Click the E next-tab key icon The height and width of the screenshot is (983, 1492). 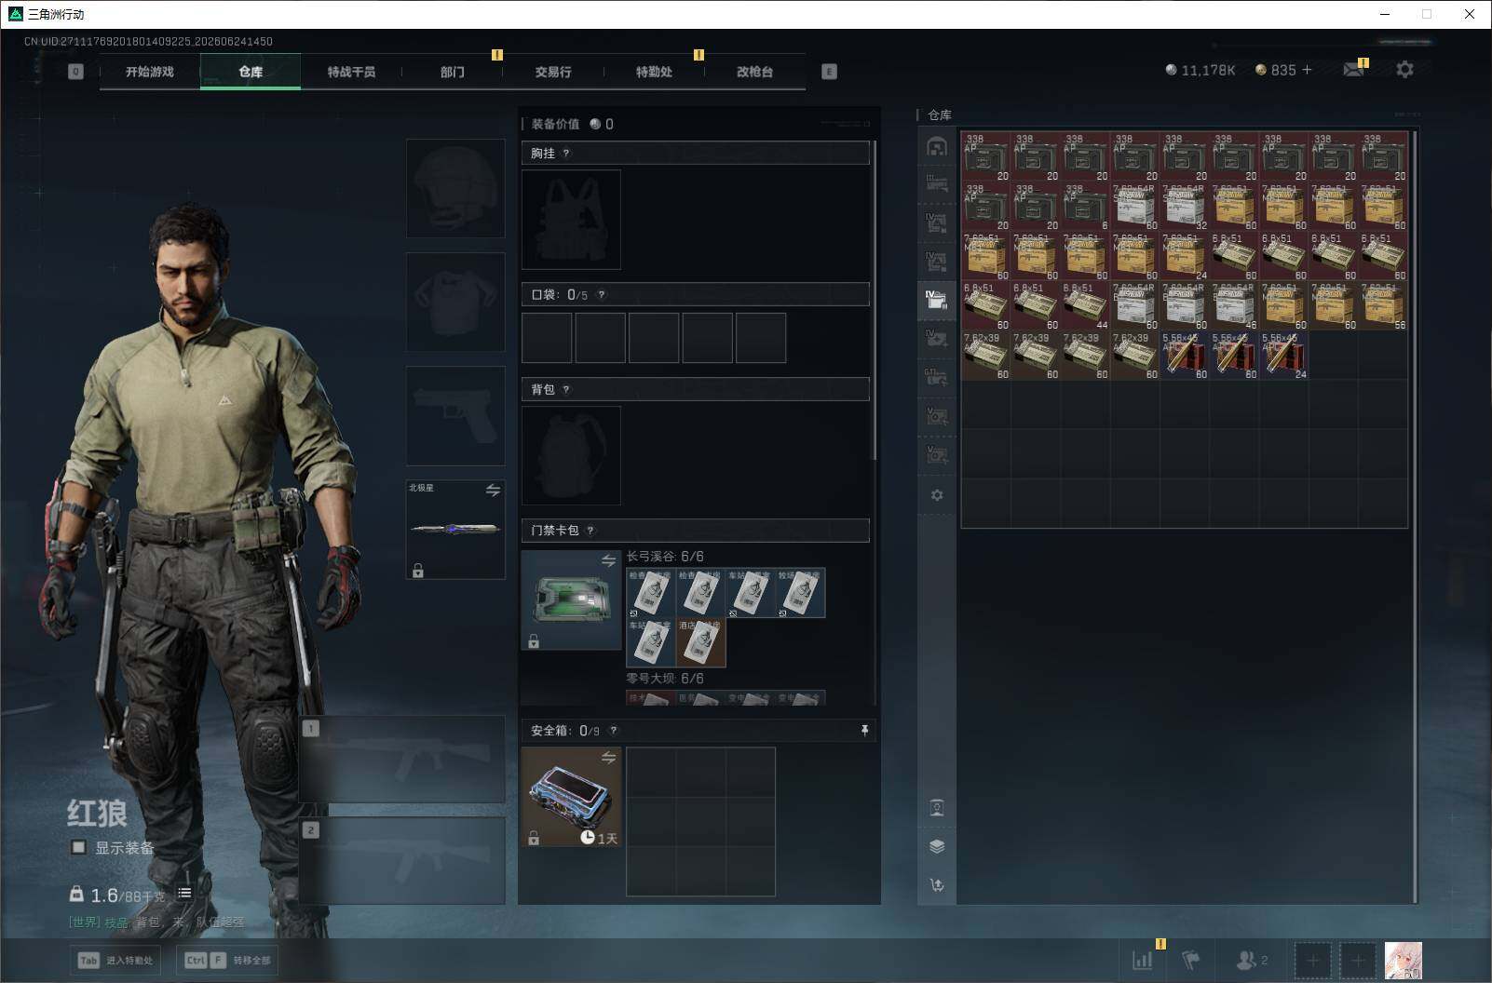point(829,72)
